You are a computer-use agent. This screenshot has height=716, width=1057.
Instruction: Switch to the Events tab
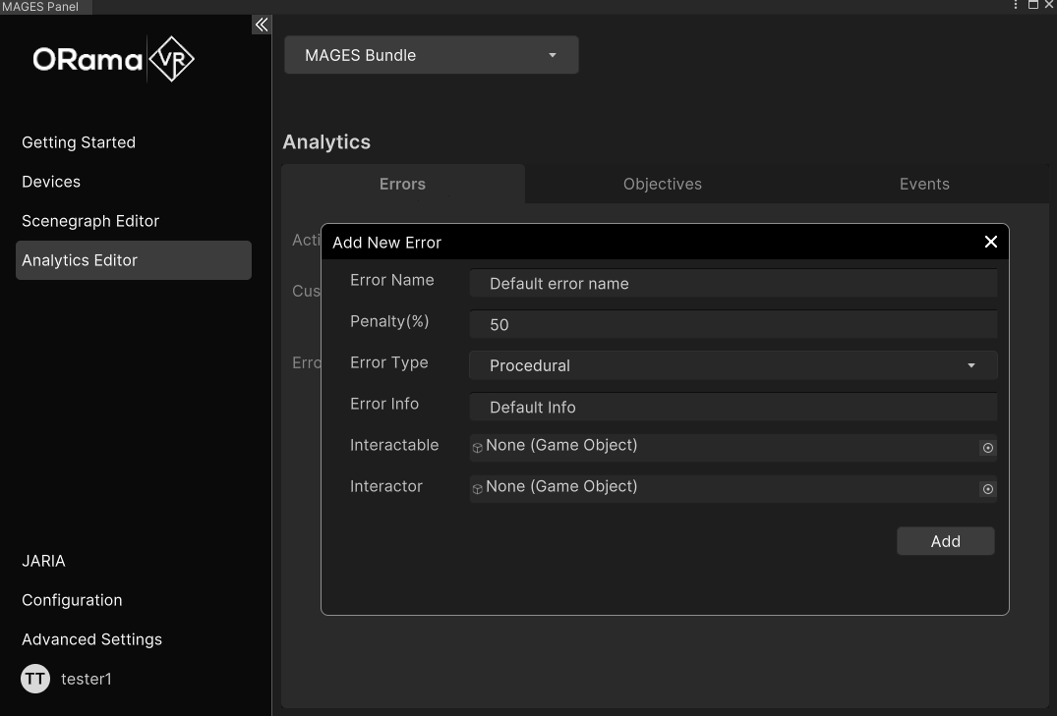coord(923,184)
